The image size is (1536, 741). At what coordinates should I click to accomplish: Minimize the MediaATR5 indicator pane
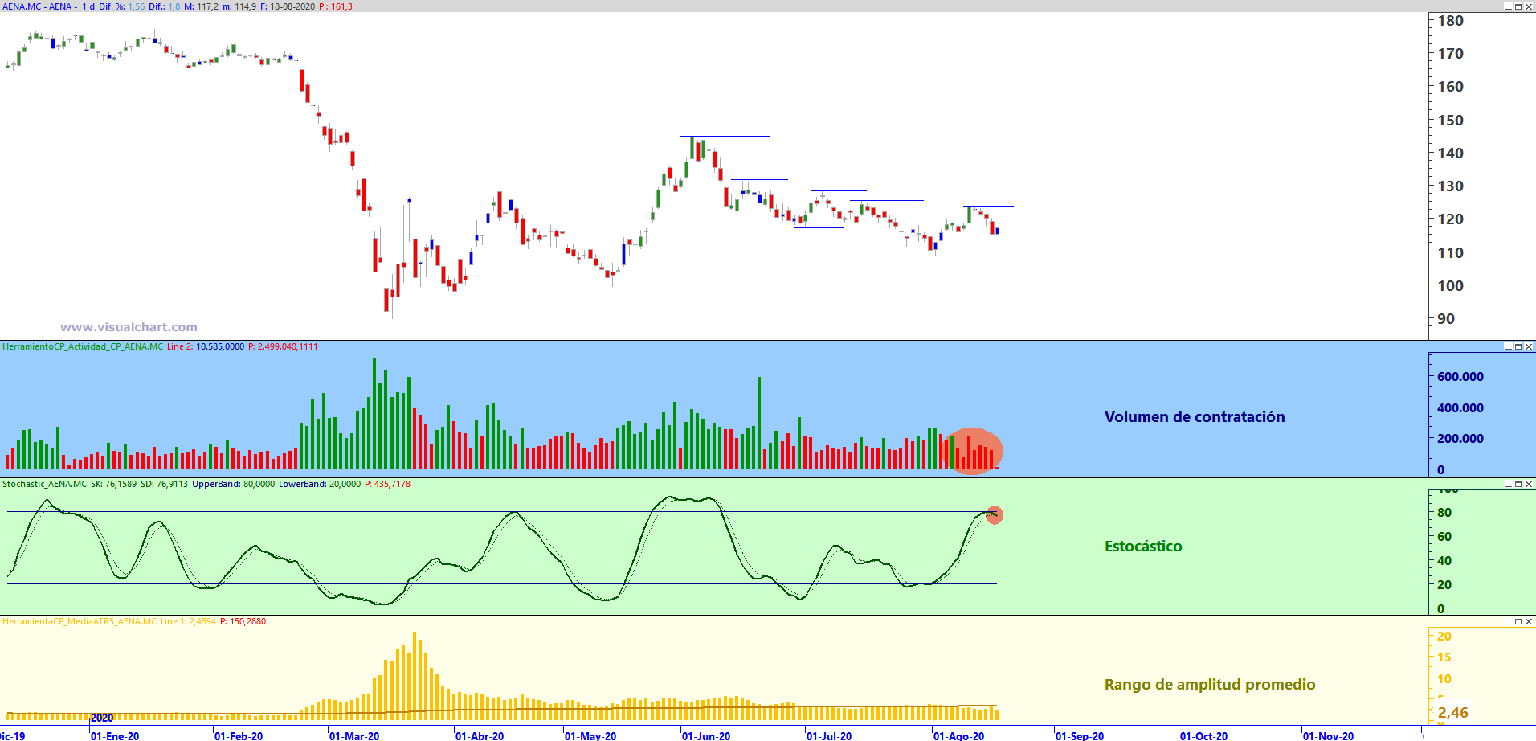tap(1508, 621)
